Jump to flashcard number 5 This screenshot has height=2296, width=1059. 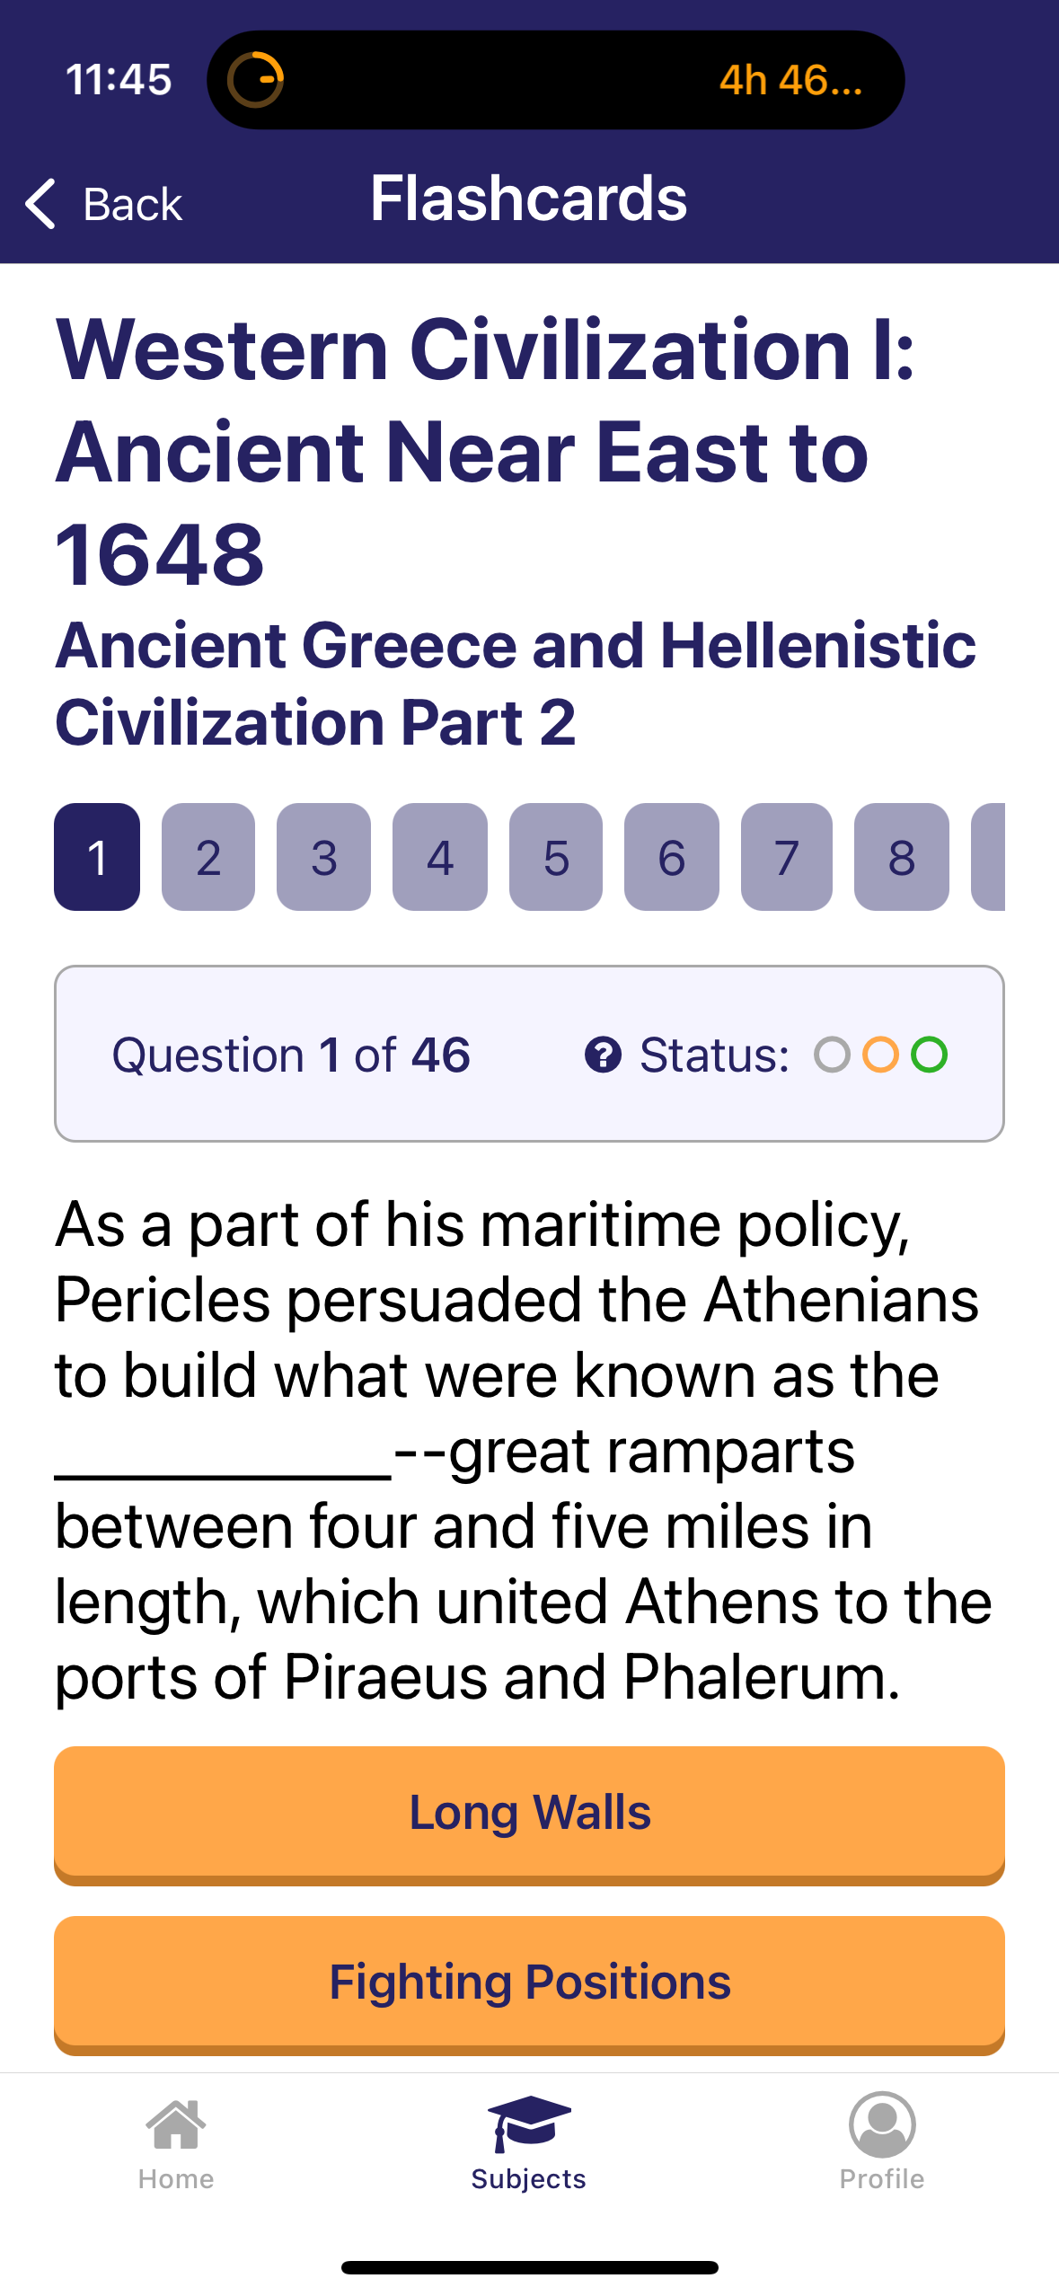click(556, 857)
